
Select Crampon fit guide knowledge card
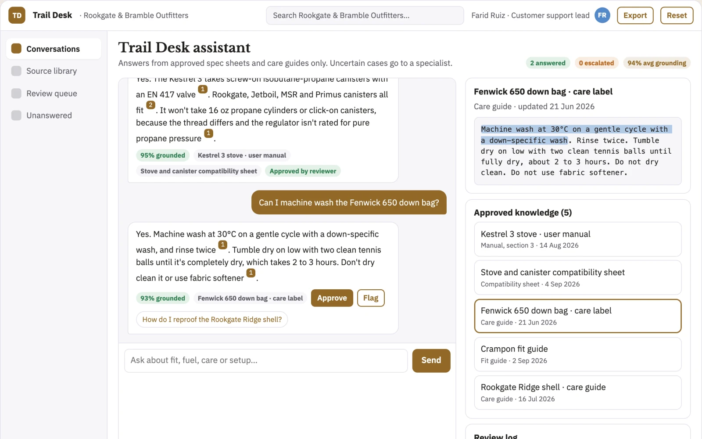pos(577,354)
